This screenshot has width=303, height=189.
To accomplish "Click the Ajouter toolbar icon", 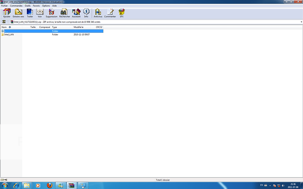I will pos(7,12).
